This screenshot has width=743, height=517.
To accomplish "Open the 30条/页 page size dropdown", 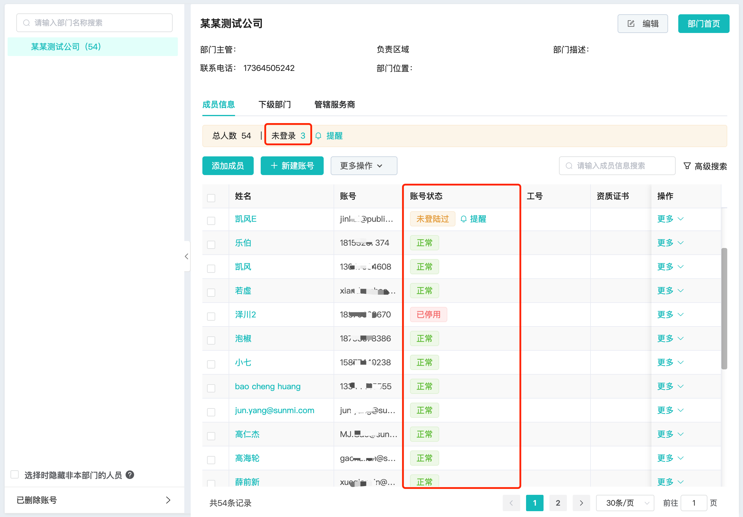I will [625, 503].
